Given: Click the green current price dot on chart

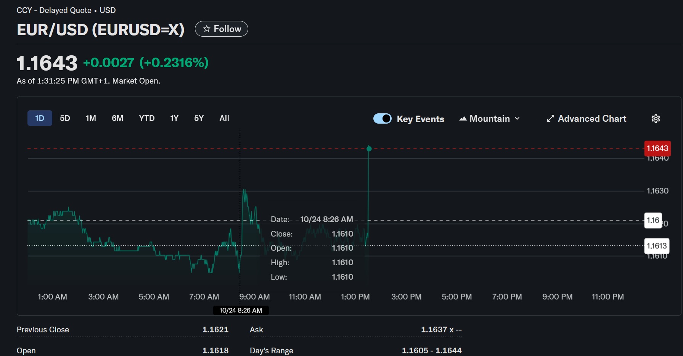Looking at the screenshot, I should coord(369,148).
